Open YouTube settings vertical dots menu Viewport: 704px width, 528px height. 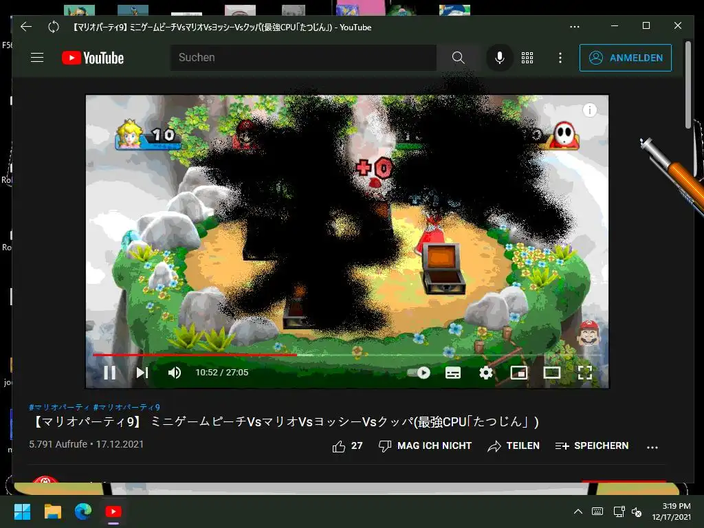click(x=560, y=58)
